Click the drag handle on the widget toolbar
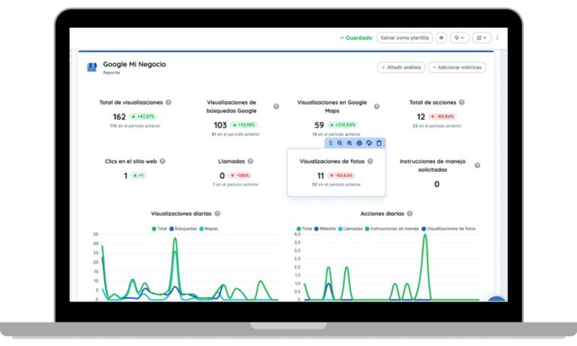This screenshot has width=577, height=346. click(331, 143)
